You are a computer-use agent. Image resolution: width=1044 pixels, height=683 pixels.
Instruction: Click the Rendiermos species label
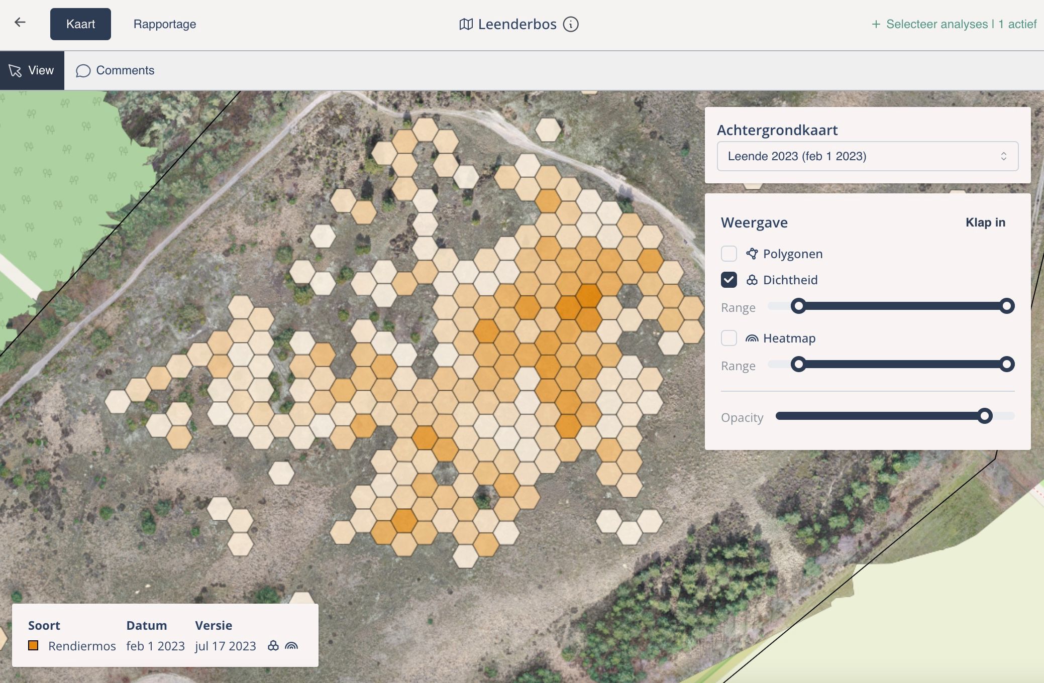click(x=82, y=646)
